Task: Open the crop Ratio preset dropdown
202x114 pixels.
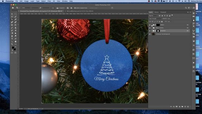Action: (x=26, y=8)
